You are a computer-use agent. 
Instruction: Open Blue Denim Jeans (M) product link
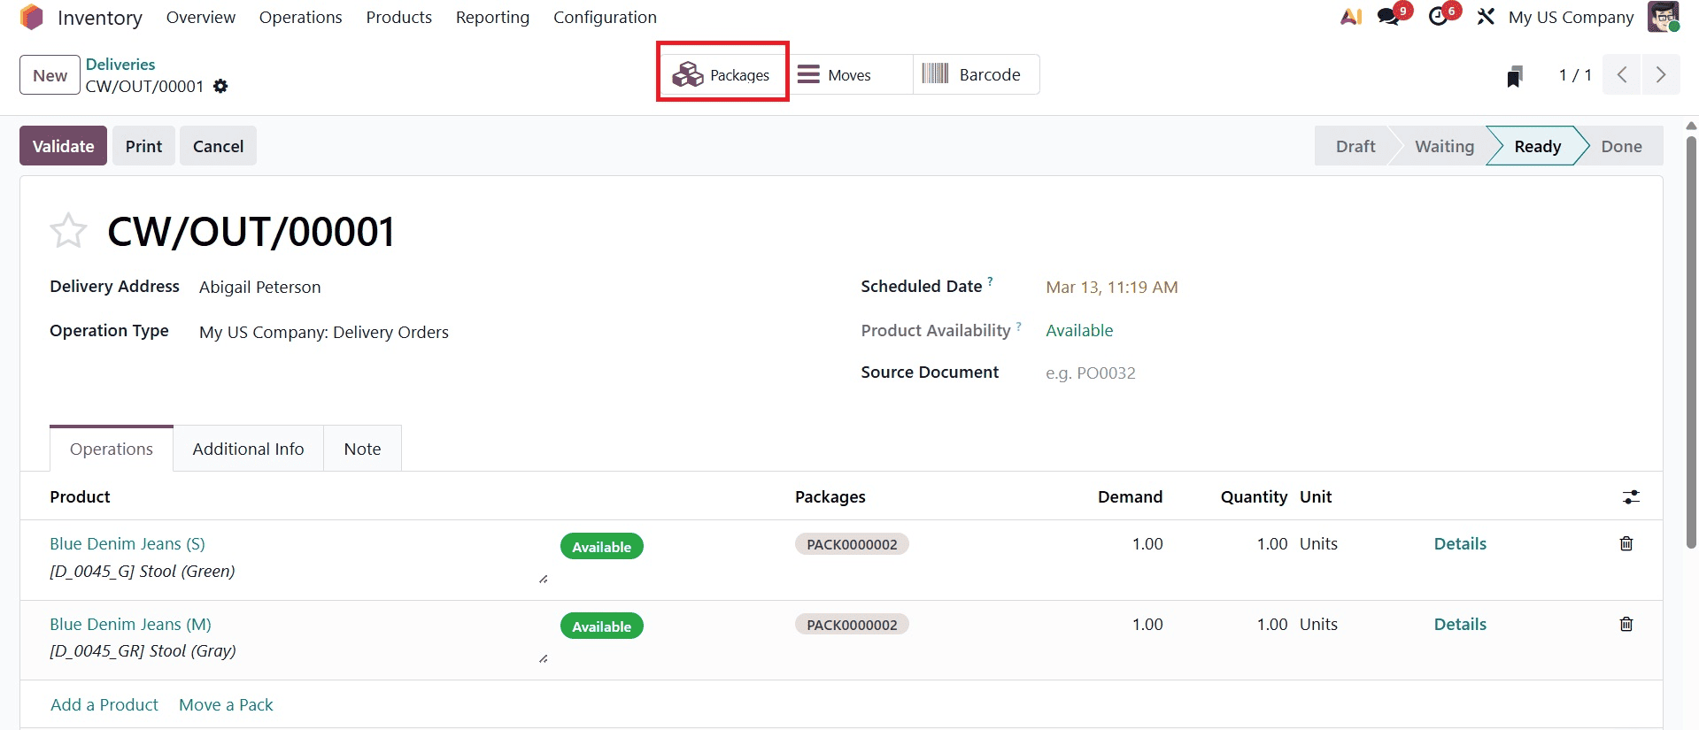point(130,624)
